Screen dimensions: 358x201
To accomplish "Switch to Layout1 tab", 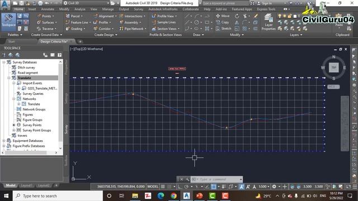I will click(26, 185).
